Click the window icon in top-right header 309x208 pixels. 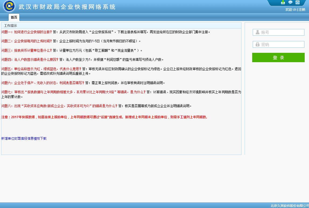(297, 2)
